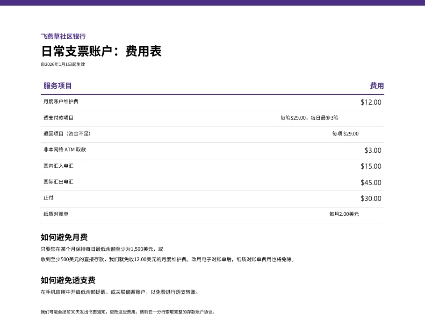Select 退回项目（资金不足） row label
Viewport: 425px width, 327px height.
[x=67, y=134]
